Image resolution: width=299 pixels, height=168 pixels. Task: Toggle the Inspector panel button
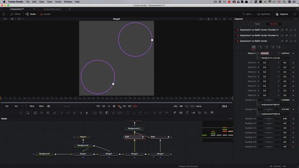pos(282,14)
